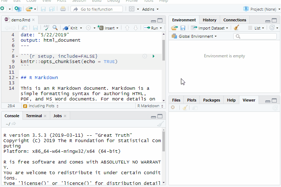Screen dimensions: 281x187
Task: Remove current viewer item red X
Action: coord(173,107)
